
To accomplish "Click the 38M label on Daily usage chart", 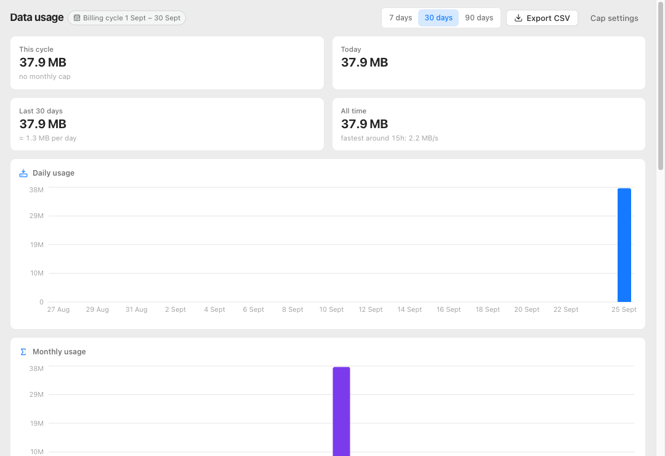I will click(x=36, y=190).
